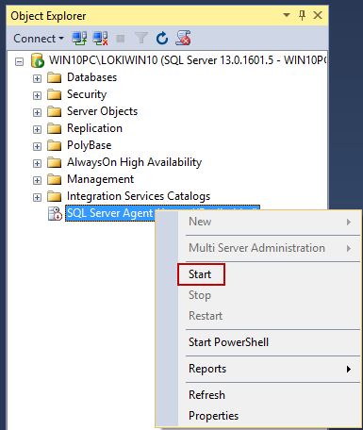Screen dimensions: 363x430
Task: Select the Security tree item
Action: (87, 94)
